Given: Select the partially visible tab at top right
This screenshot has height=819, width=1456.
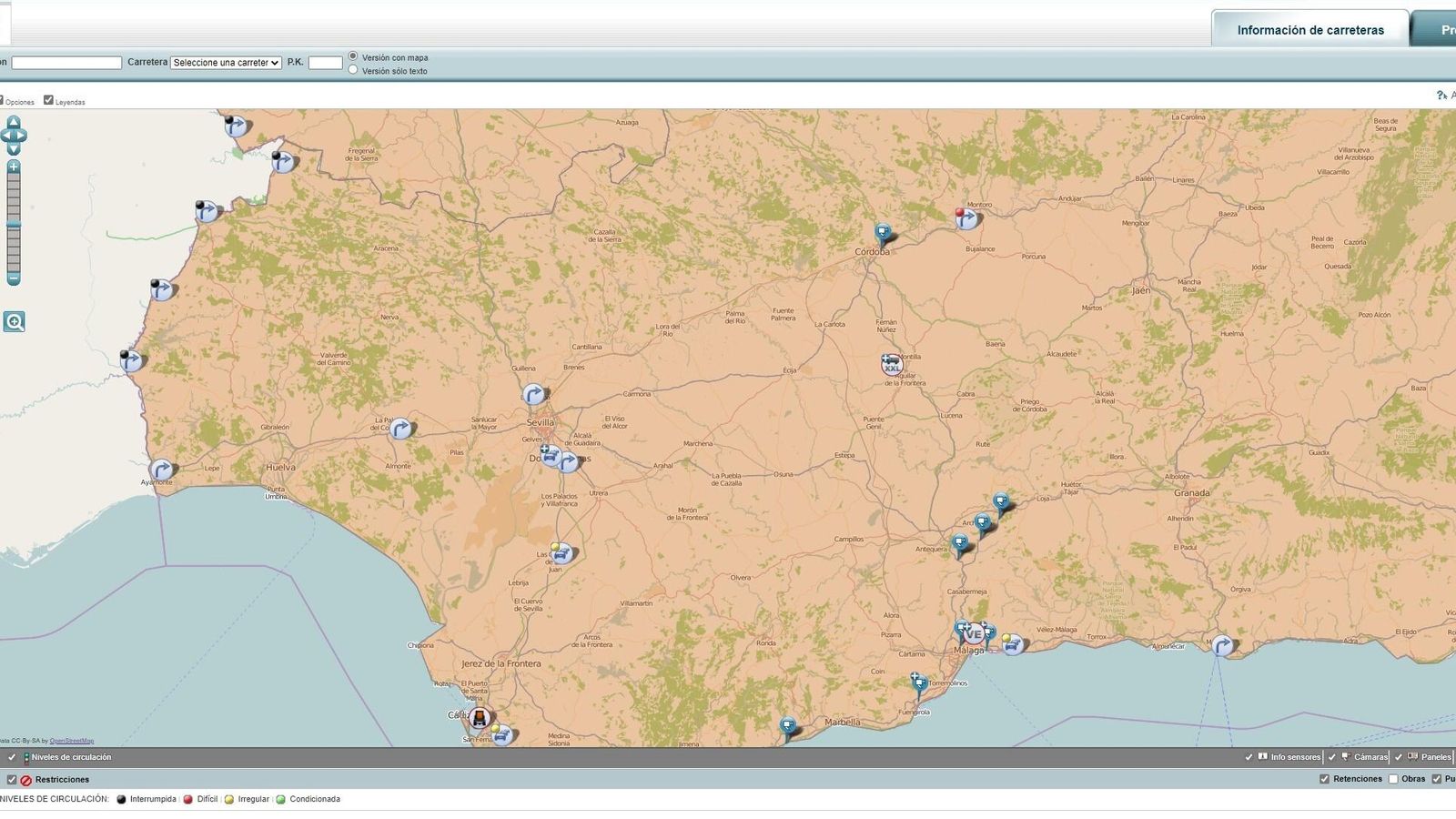Looking at the screenshot, I should (x=1438, y=28).
